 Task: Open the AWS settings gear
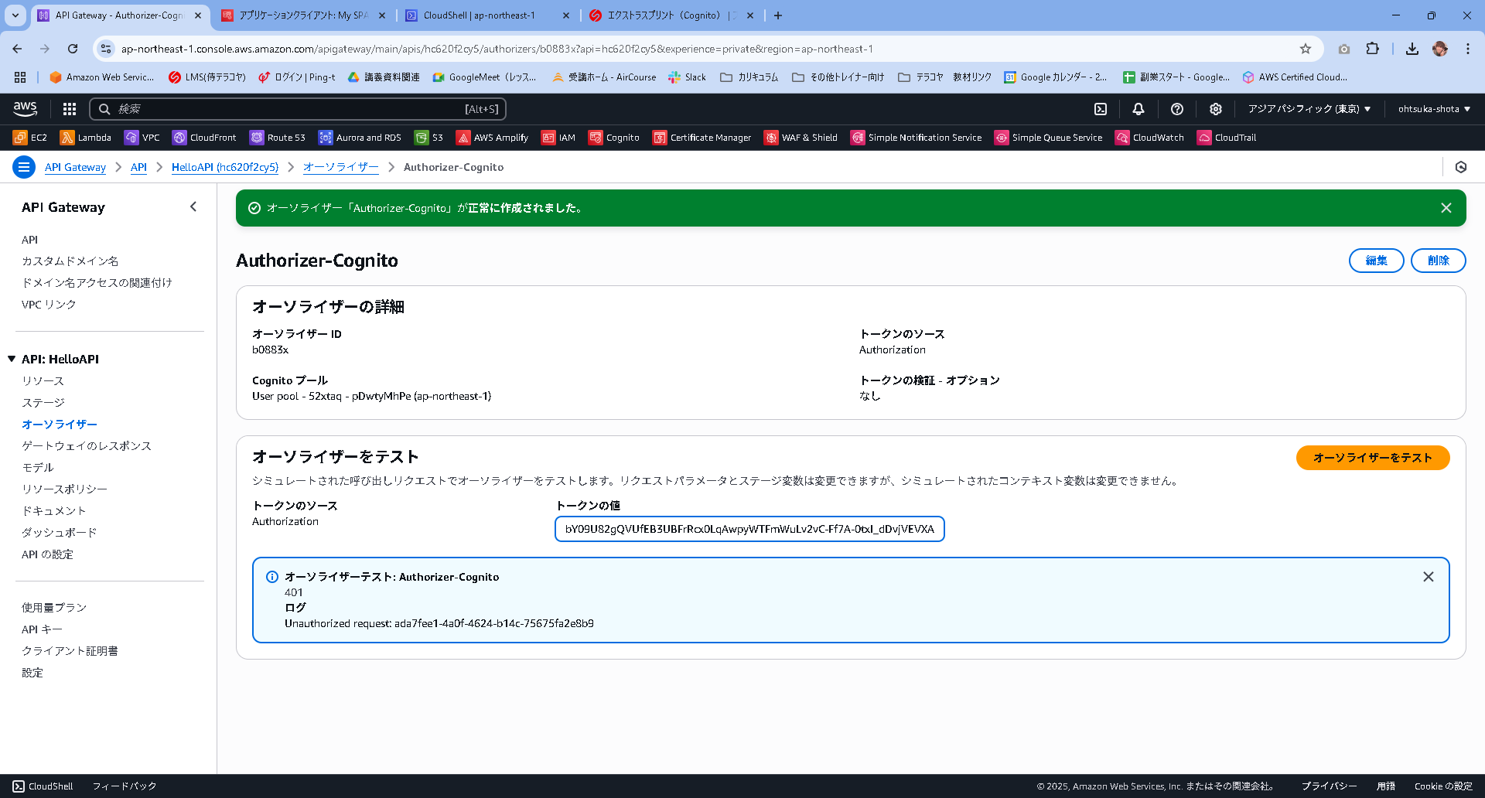1216,109
